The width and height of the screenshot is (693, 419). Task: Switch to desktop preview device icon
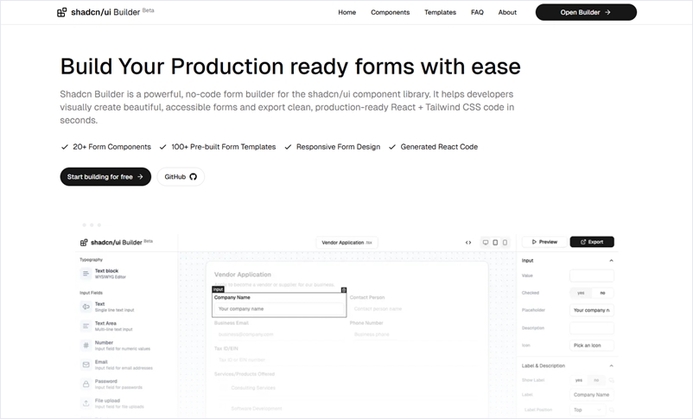(485, 243)
